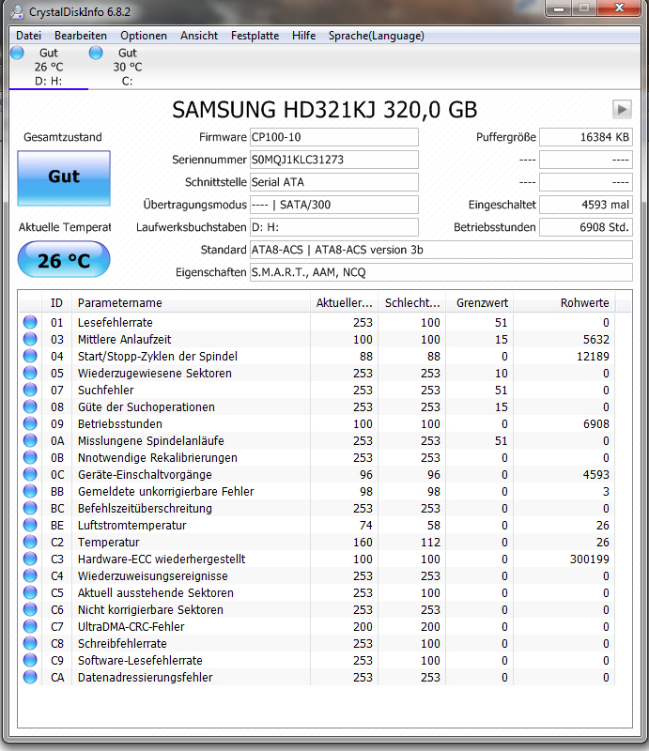The image size is (649, 751).
Task: Click the Schlecht... column header
Action: tap(411, 302)
